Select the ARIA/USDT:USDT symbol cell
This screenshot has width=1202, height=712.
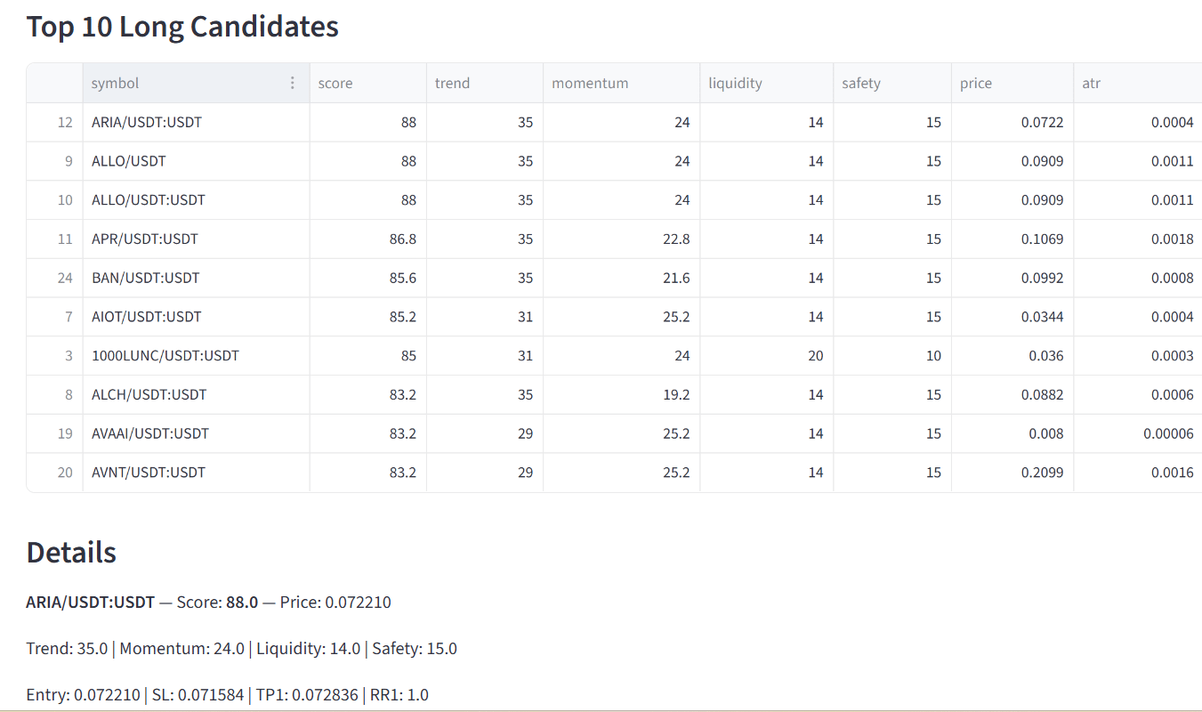[x=197, y=122]
